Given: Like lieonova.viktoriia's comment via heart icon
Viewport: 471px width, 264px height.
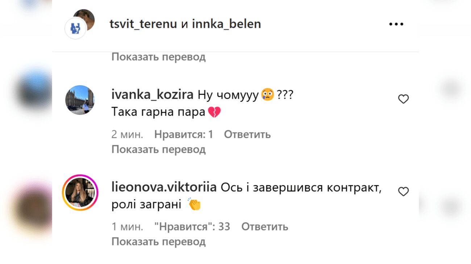Looking at the screenshot, I should tap(403, 191).
